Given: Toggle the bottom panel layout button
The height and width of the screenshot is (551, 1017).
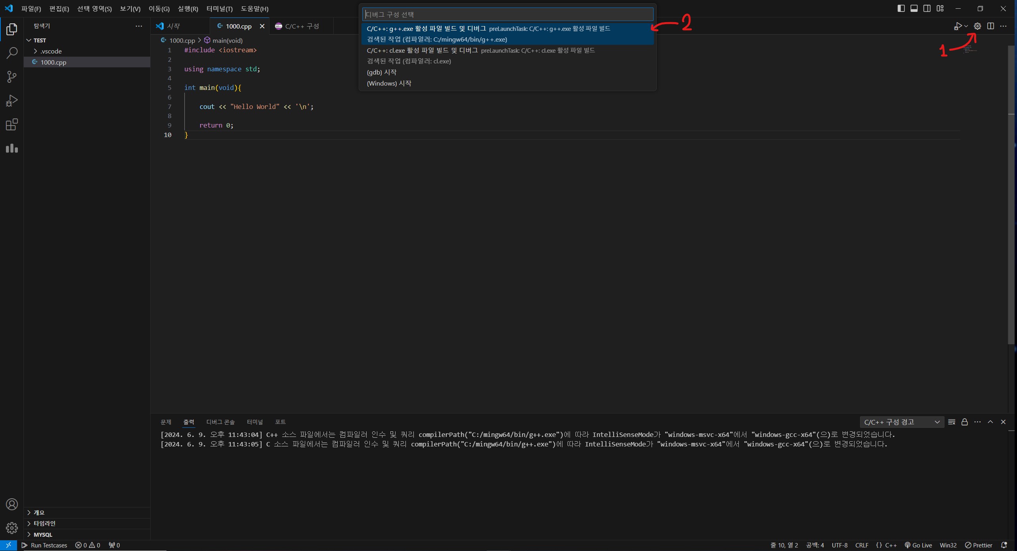Looking at the screenshot, I should (914, 8).
